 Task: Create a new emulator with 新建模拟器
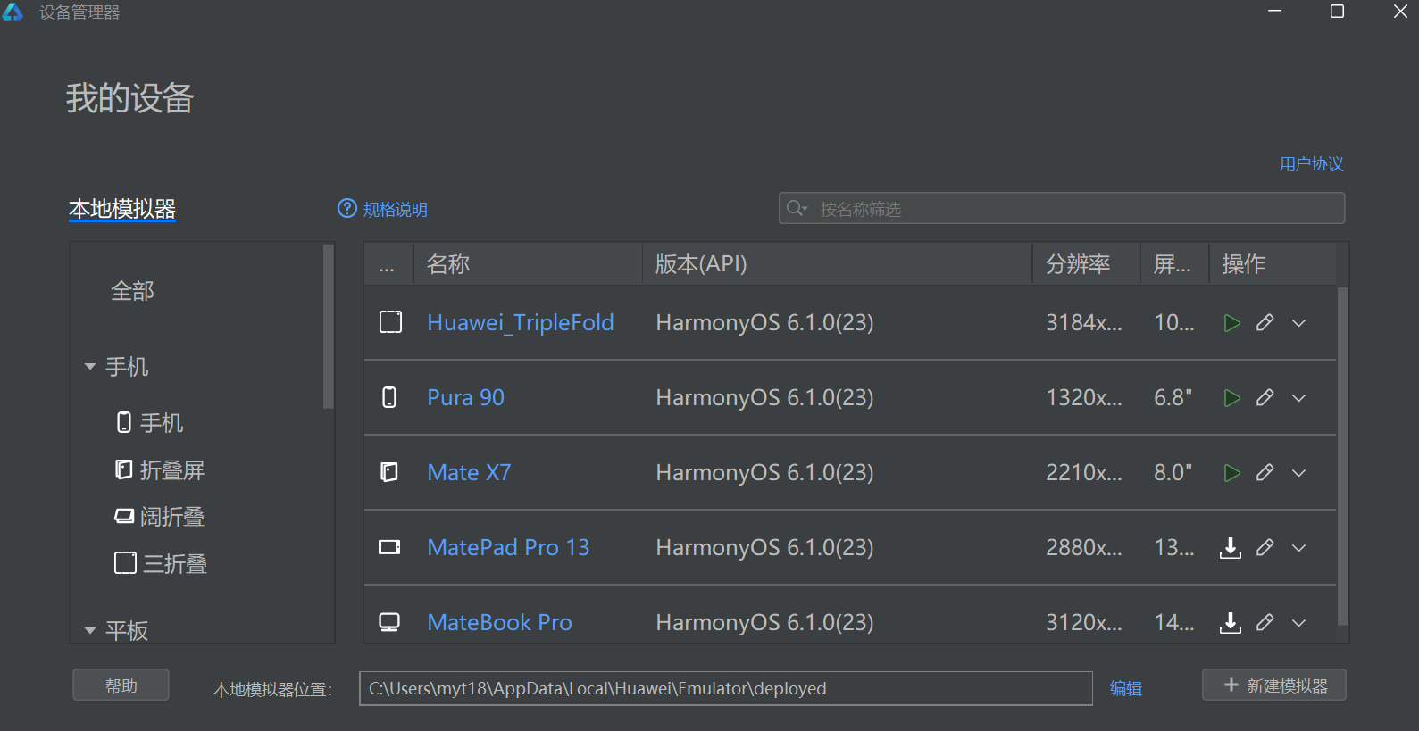tap(1274, 685)
